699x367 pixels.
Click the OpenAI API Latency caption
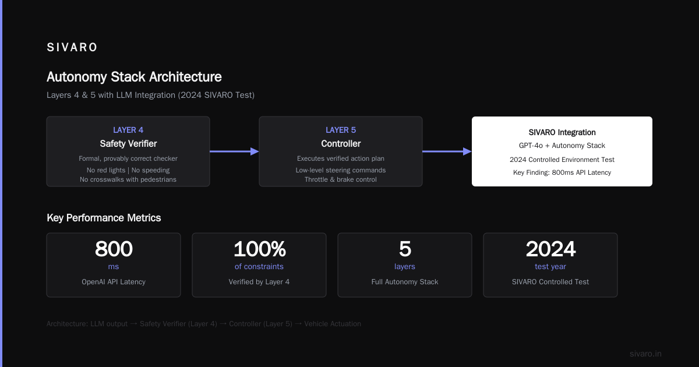pyautogui.click(x=114, y=282)
